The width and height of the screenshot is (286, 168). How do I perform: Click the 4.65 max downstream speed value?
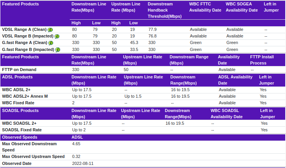click(76, 144)
